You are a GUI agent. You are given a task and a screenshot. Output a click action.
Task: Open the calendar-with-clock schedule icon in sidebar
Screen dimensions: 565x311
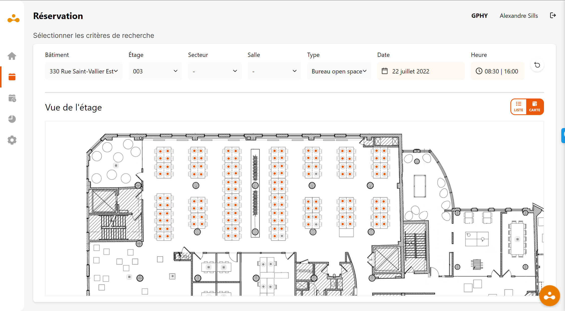coord(12,98)
